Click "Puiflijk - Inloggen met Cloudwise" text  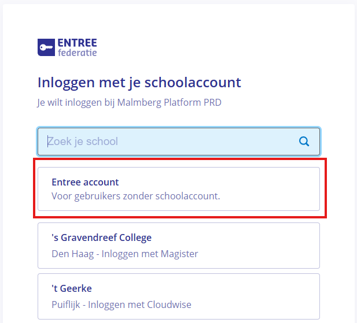pos(122,305)
